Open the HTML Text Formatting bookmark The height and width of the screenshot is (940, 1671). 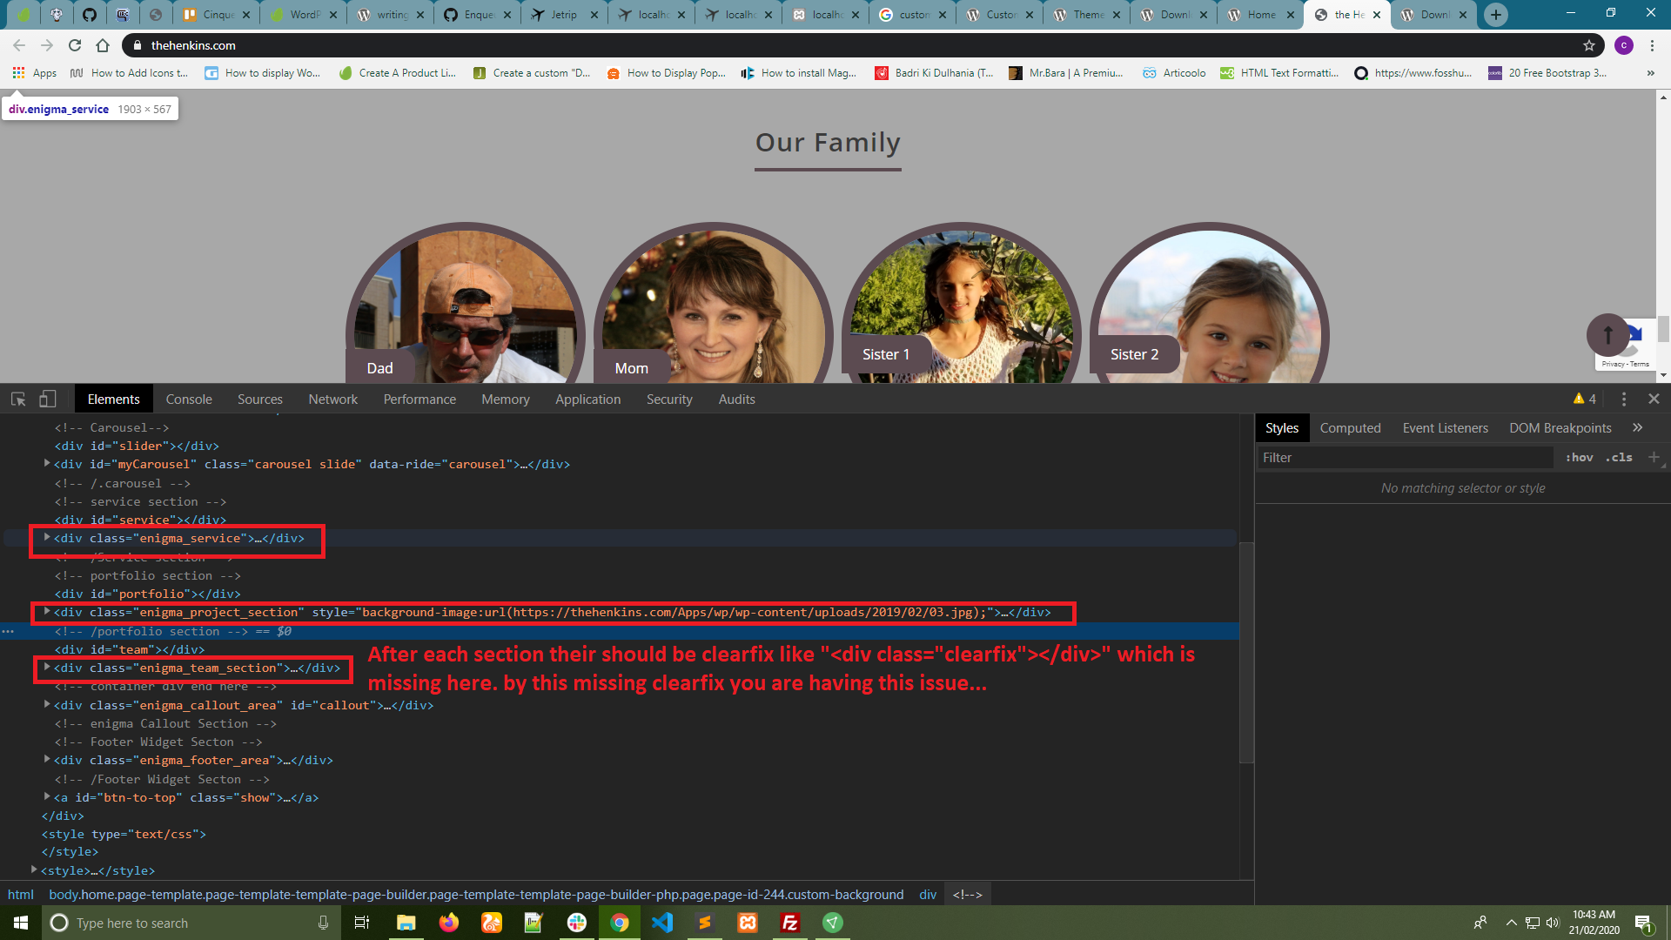[x=1279, y=73]
